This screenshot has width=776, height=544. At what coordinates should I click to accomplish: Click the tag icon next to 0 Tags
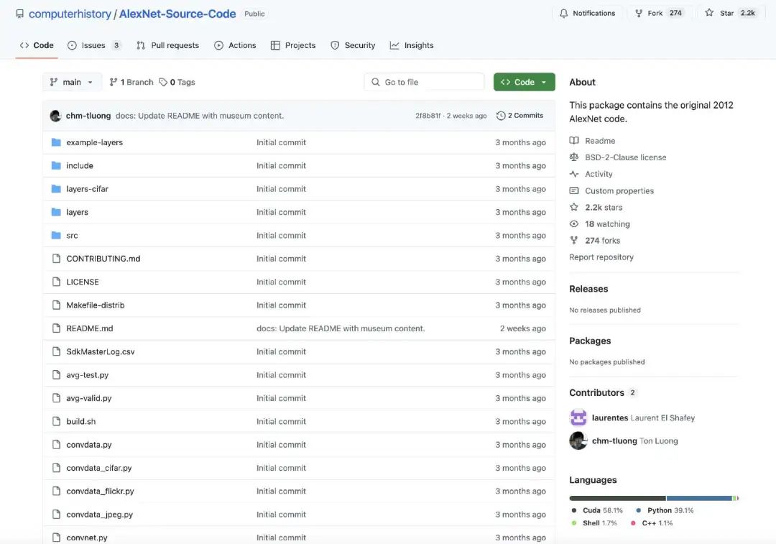click(163, 82)
